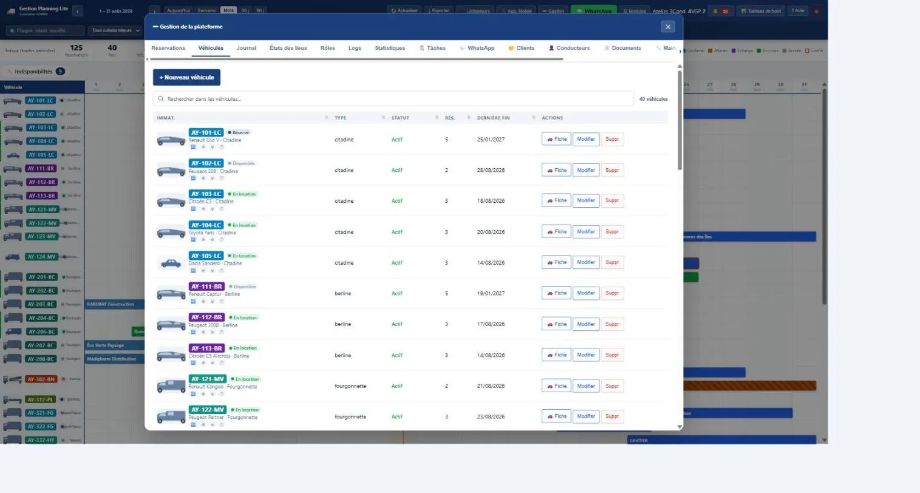Image resolution: width=920 pixels, height=493 pixels.
Task: Click Exporter in the top toolbar
Action: (438, 10)
